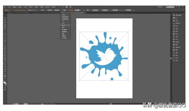Open the 帮助 (Help) menu

53,7
